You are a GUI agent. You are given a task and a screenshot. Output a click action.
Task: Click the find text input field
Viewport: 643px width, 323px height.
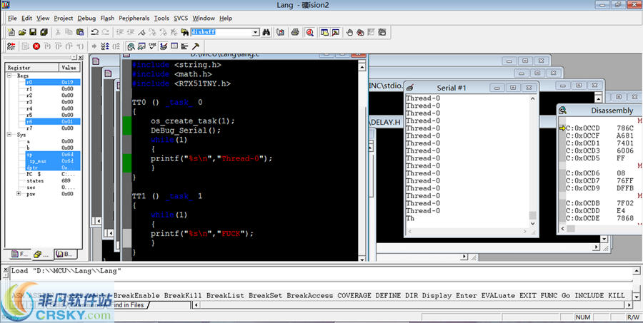click(x=221, y=32)
